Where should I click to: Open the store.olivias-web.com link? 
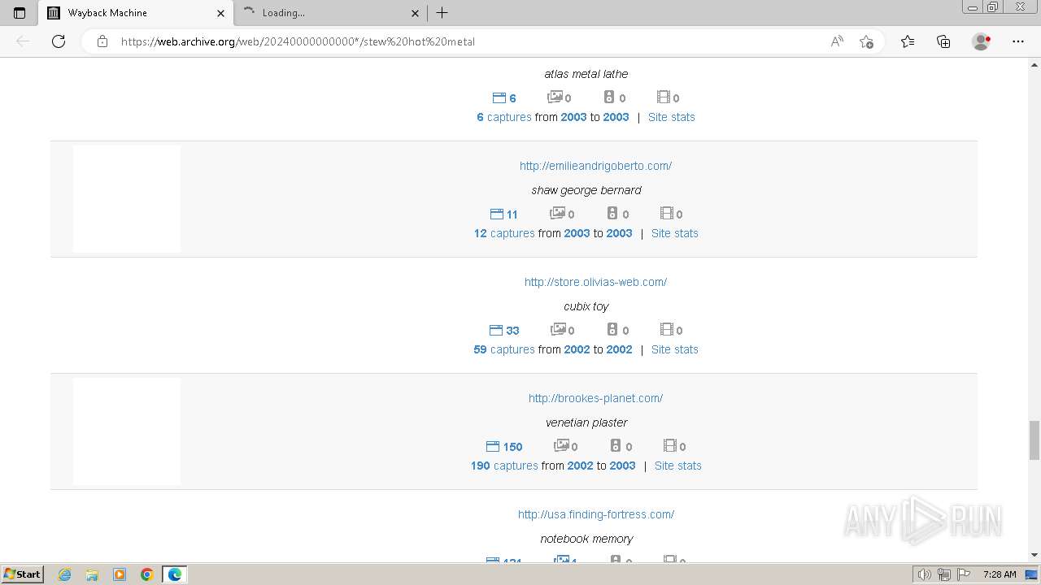[x=595, y=282]
